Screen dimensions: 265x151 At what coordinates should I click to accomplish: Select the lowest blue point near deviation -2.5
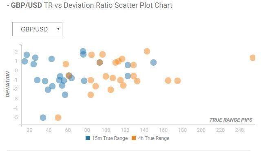pos(65,95)
